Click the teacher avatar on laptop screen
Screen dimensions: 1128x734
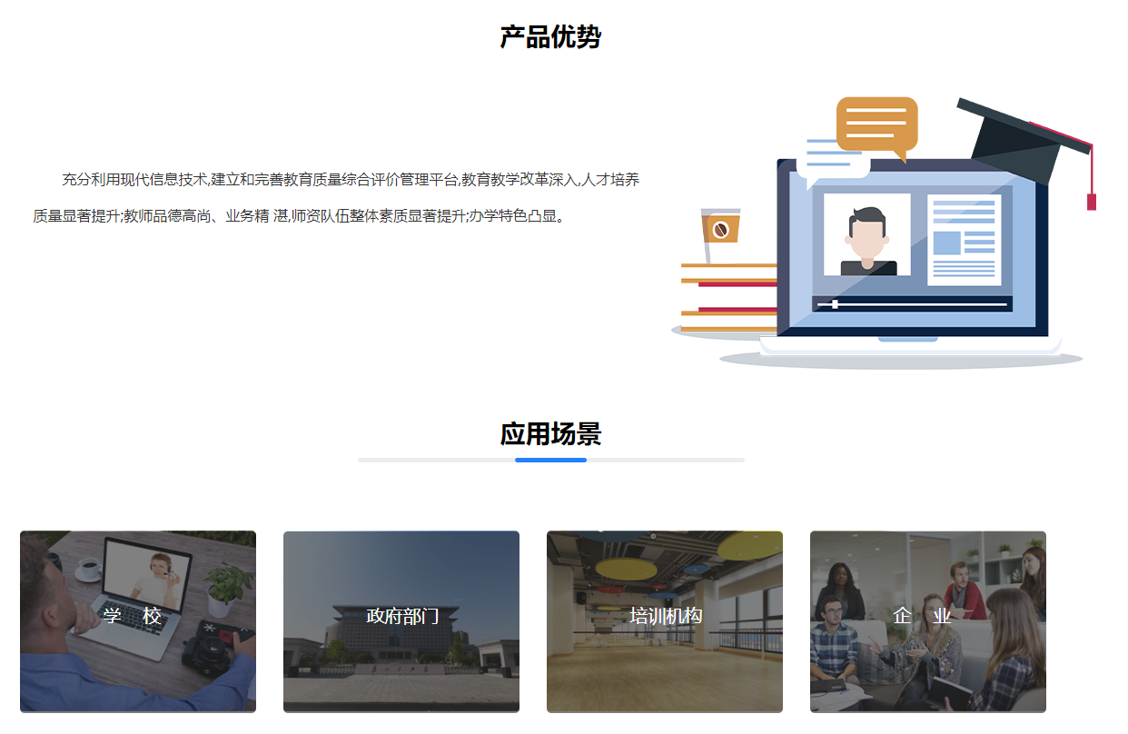point(867,236)
